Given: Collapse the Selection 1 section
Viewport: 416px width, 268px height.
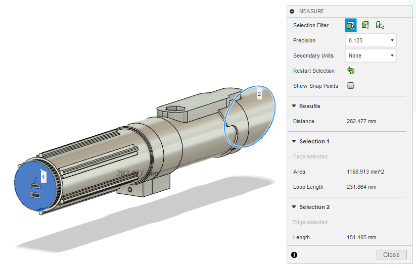Looking at the screenshot, I should click(294, 141).
